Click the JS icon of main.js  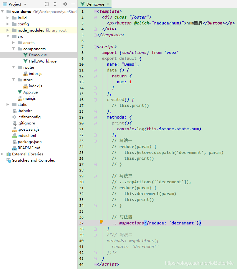pos(20,98)
